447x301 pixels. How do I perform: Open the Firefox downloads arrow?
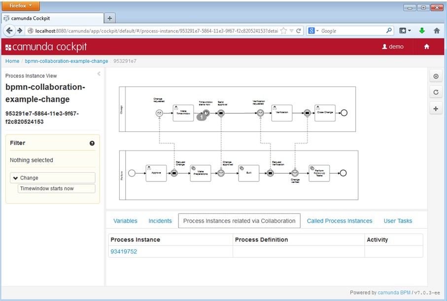click(x=422, y=30)
